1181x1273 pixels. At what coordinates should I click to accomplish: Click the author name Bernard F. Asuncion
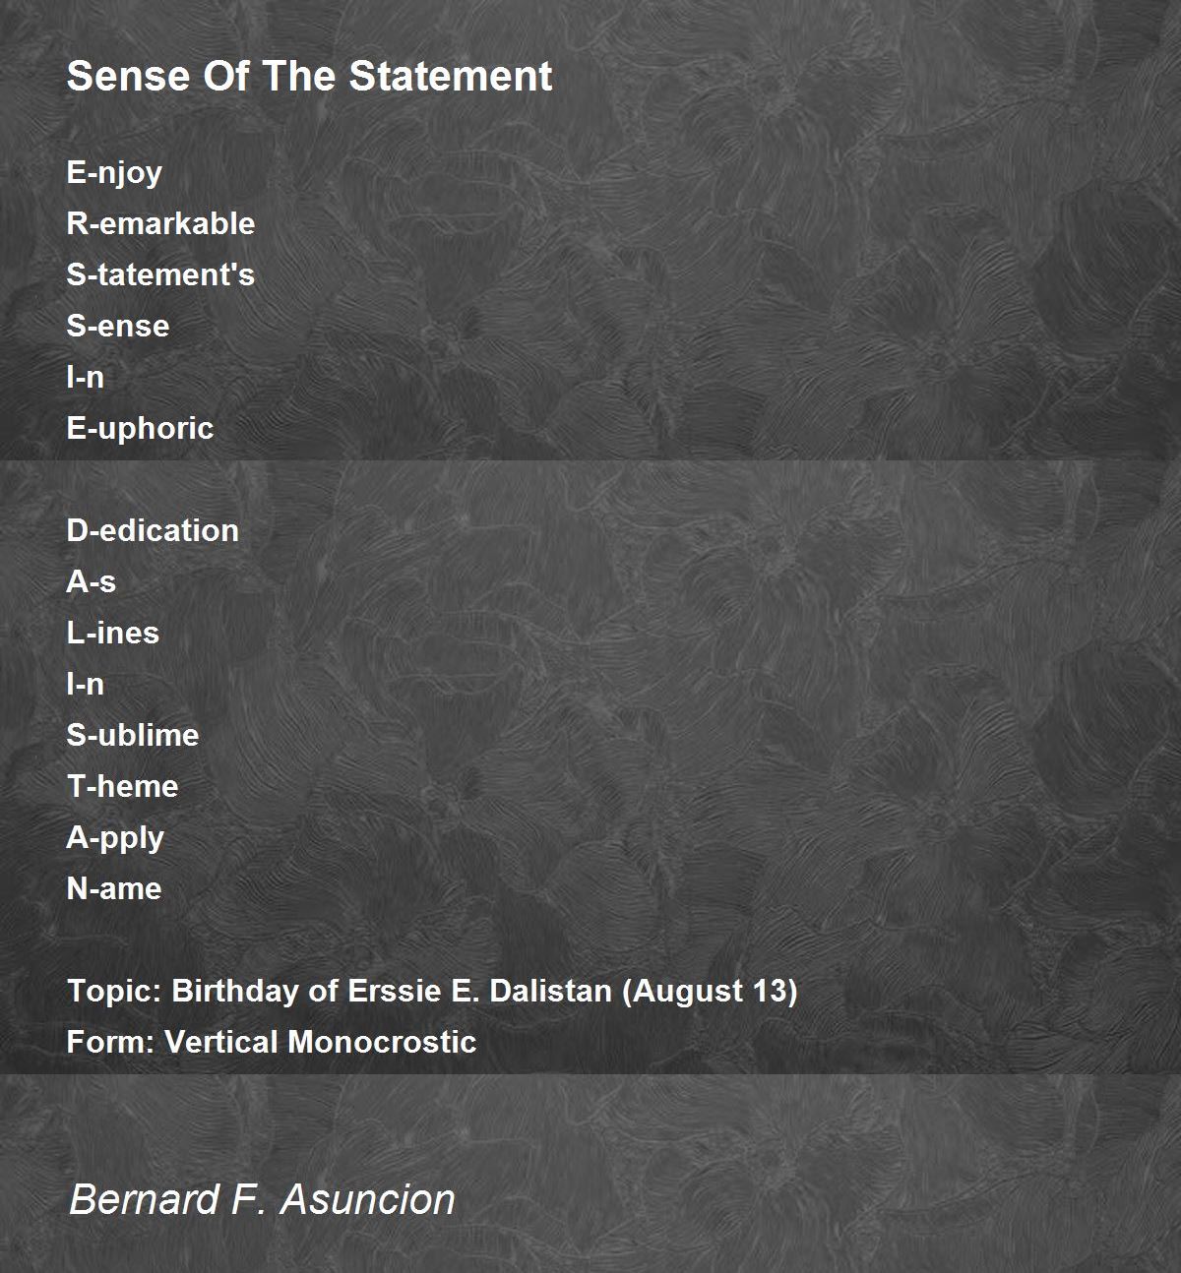pyautogui.click(x=262, y=1199)
